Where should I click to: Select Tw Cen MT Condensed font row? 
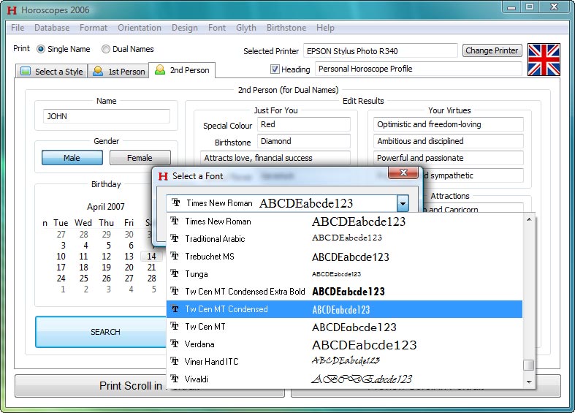(344, 309)
